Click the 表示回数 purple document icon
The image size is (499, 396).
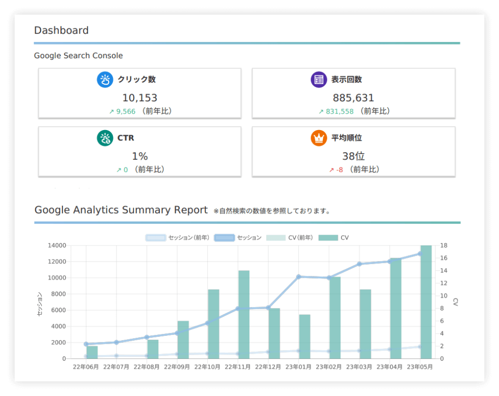(318, 79)
